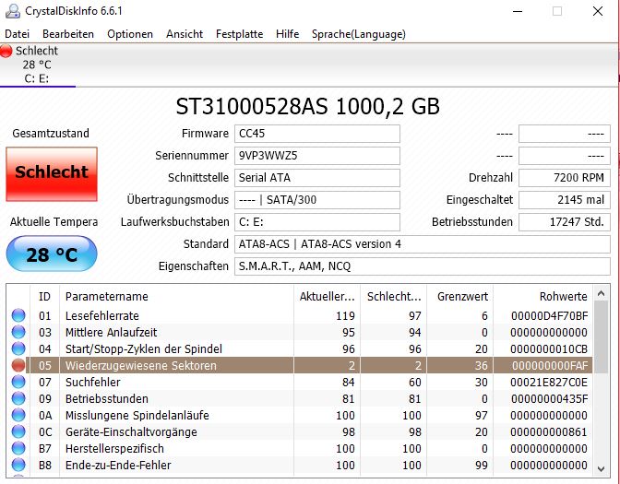The height and width of the screenshot is (484, 620).
Task: Click the blue status icon for Mittlere Anlaufzeit
Action: (x=18, y=332)
